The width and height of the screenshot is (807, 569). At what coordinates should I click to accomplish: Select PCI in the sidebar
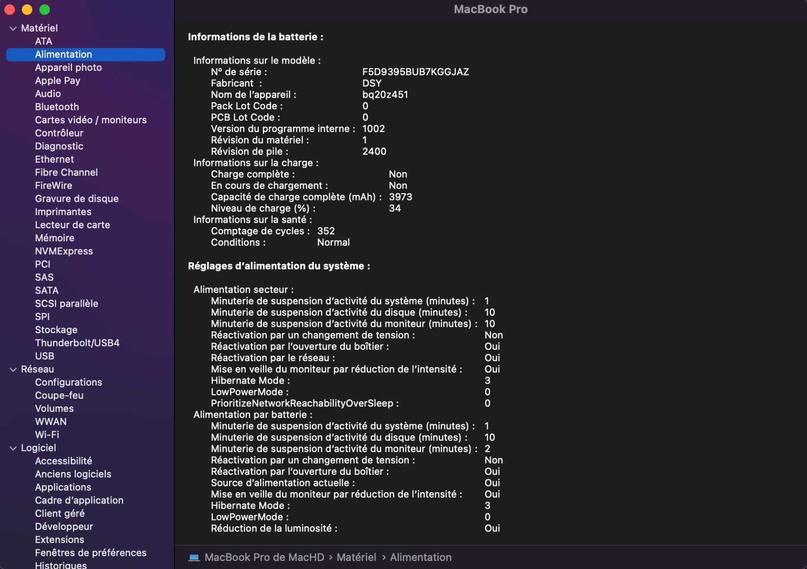(43, 264)
